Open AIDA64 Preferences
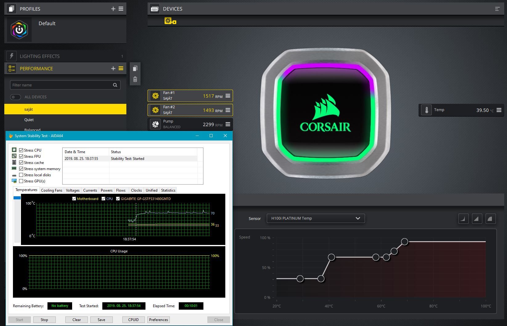 [158, 320]
